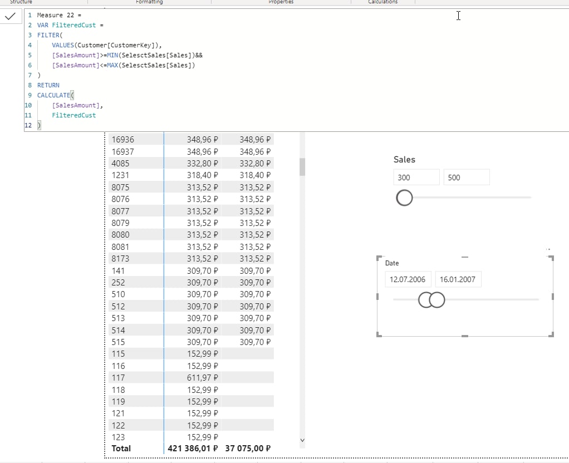Edit the start date field 12.07.2006
The width and height of the screenshot is (569, 463).
tap(408, 279)
